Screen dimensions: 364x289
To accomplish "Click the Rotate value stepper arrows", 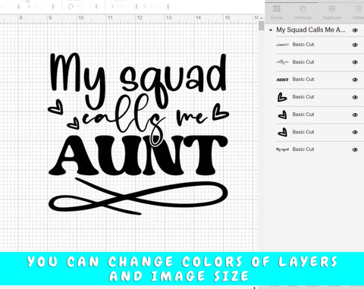I will (96, 7).
